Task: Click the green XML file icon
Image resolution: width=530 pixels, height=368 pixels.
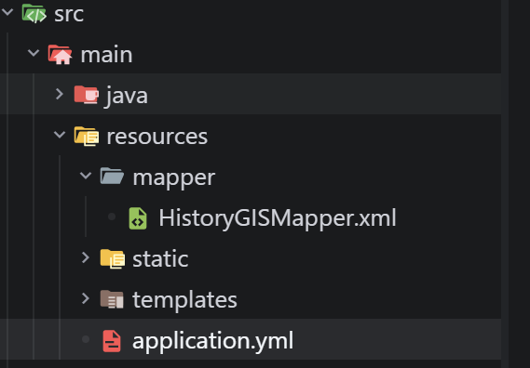Action: click(x=138, y=218)
